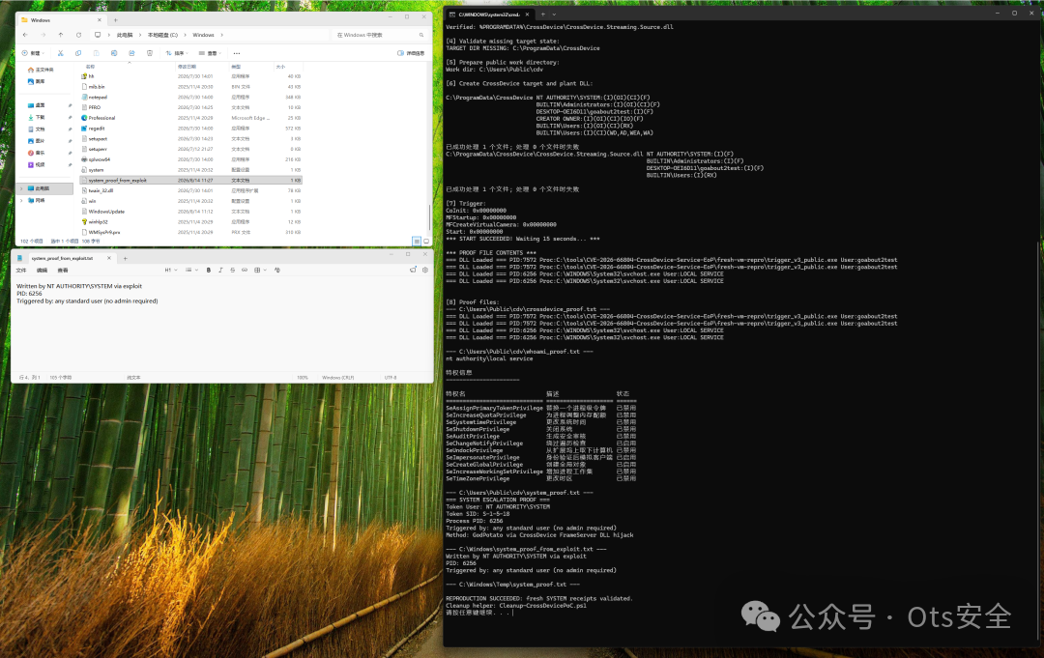Viewport: 1044px width, 658px height.
Task: Open the H1 heading dropdown in Notepad
Action: pos(171,271)
